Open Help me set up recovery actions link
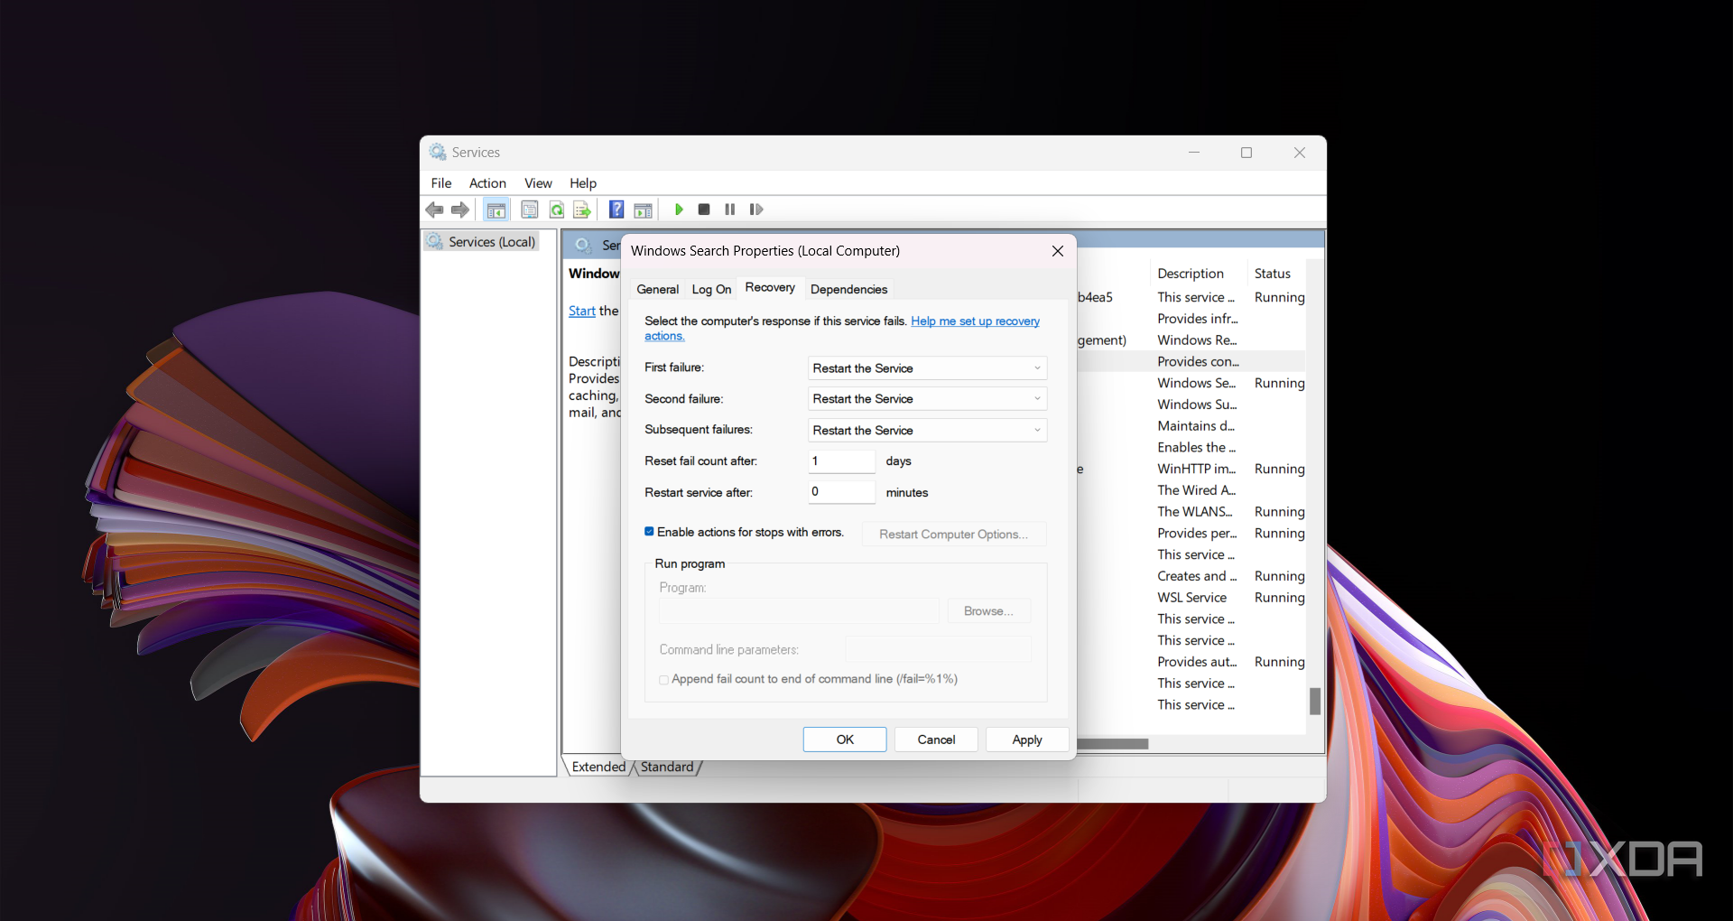1733x921 pixels. tap(975, 321)
